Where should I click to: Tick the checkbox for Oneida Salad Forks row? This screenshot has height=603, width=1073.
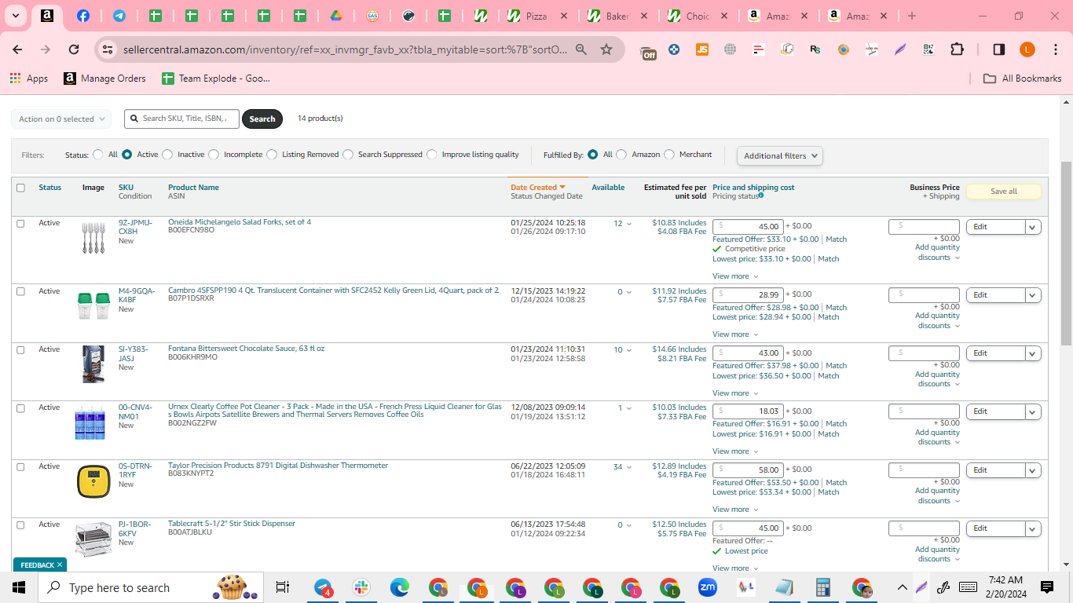(x=20, y=223)
